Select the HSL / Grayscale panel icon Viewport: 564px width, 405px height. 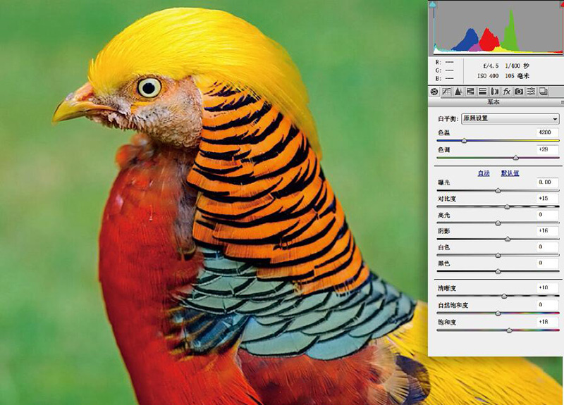coord(470,92)
